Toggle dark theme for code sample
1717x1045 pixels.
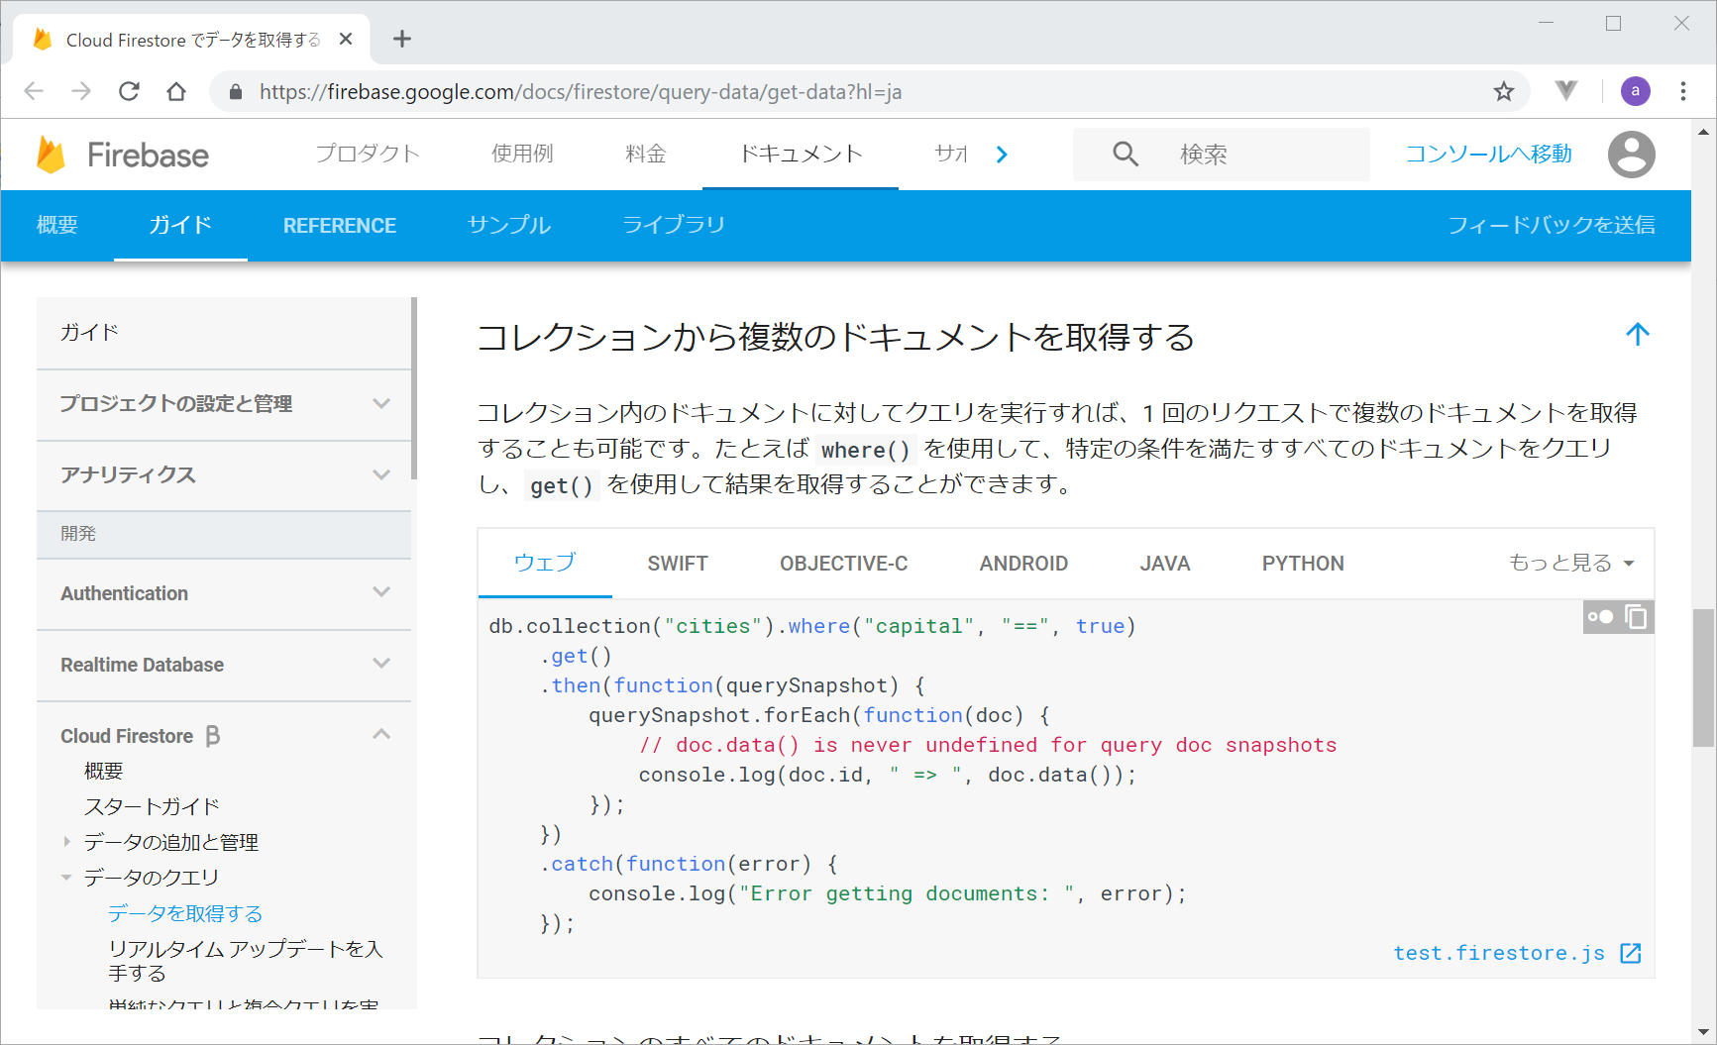click(1600, 617)
